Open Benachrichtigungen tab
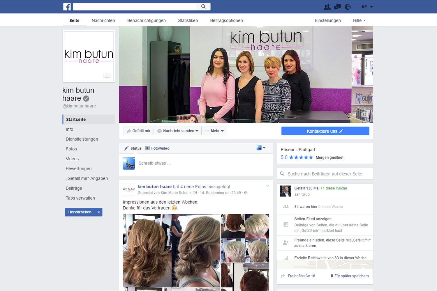The height and width of the screenshot is (291, 437). click(147, 20)
